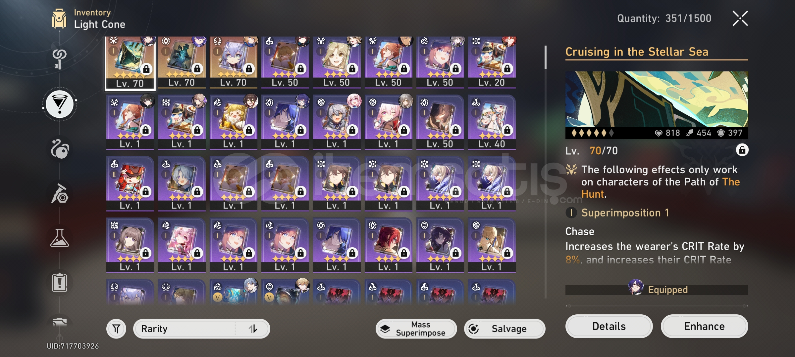Click the Enhance button
Image resolution: width=795 pixels, height=357 pixels.
[704, 326]
